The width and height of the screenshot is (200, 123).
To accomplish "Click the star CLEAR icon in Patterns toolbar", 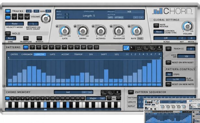I will point(159,48).
